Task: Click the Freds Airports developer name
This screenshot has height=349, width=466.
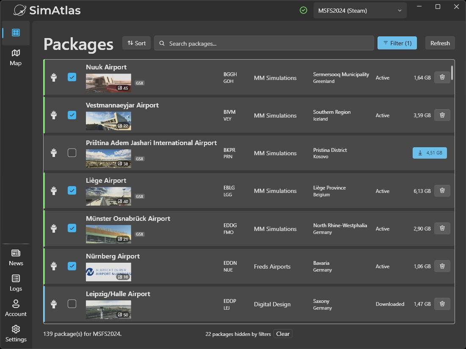Action: pyautogui.click(x=272, y=267)
